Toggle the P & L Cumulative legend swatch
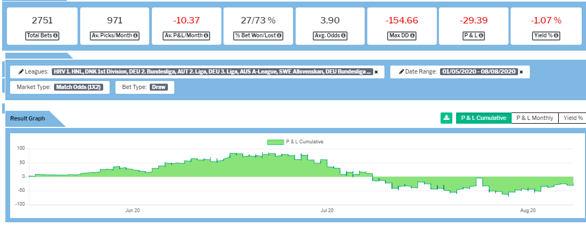The height and width of the screenshot is (226, 586). pos(275,142)
